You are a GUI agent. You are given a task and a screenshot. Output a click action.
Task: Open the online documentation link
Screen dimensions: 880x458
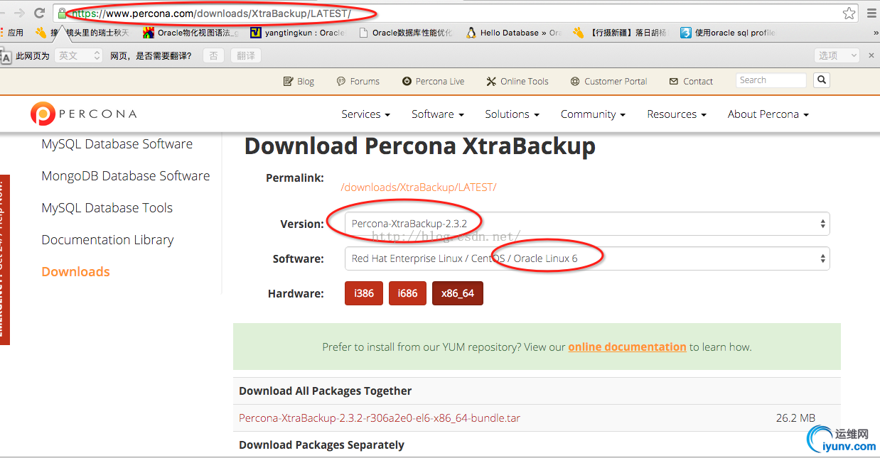click(x=627, y=347)
